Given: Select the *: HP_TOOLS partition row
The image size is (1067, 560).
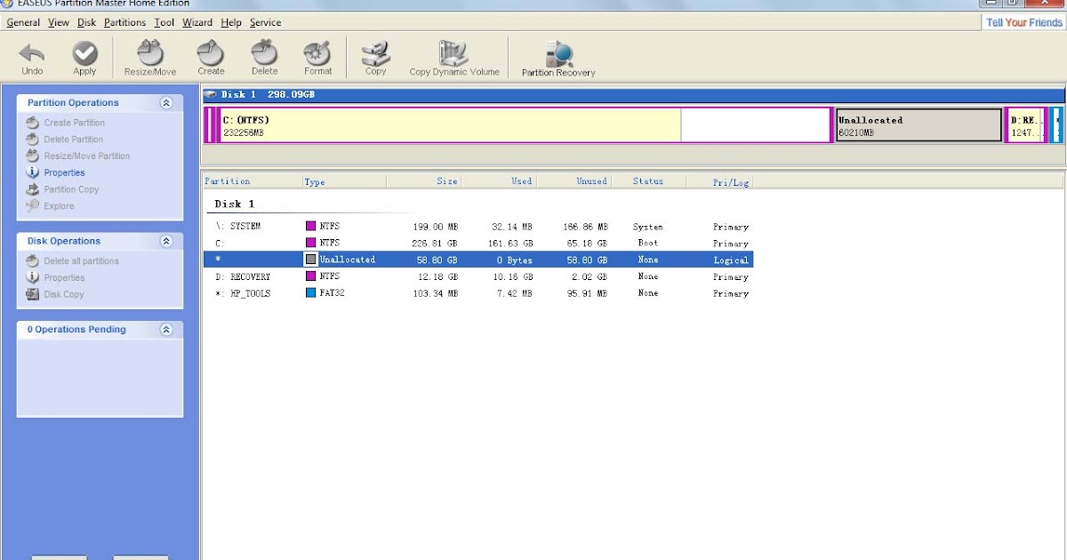Looking at the screenshot, I should tap(478, 292).
